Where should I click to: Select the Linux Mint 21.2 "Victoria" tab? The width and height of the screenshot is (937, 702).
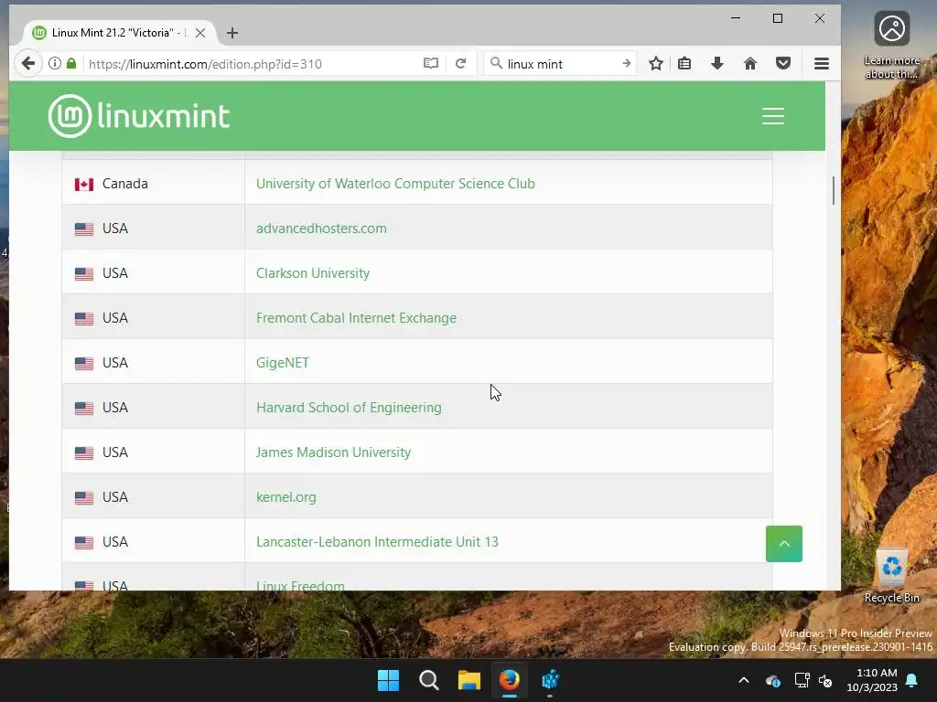coord(118,33)
